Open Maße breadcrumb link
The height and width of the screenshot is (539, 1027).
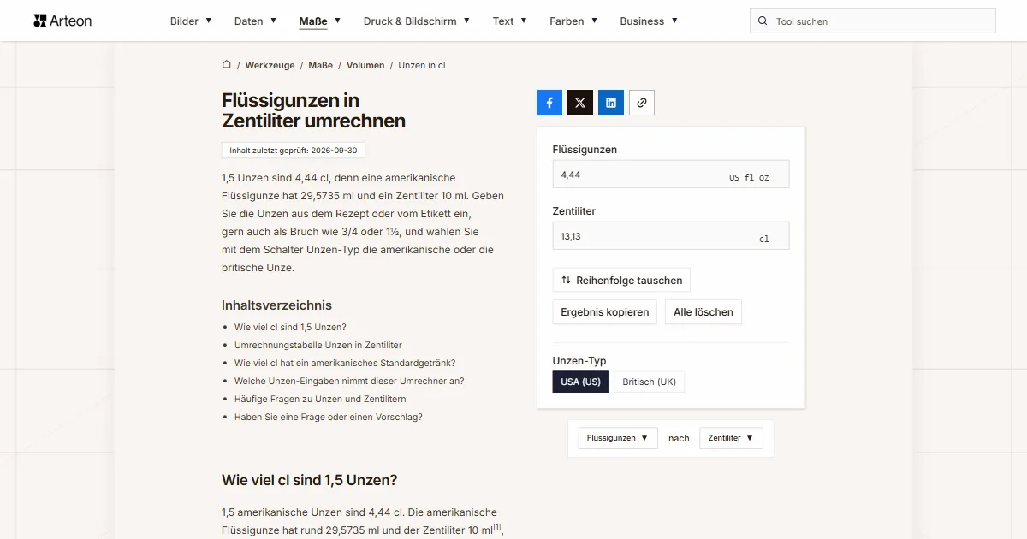(321, 65)
